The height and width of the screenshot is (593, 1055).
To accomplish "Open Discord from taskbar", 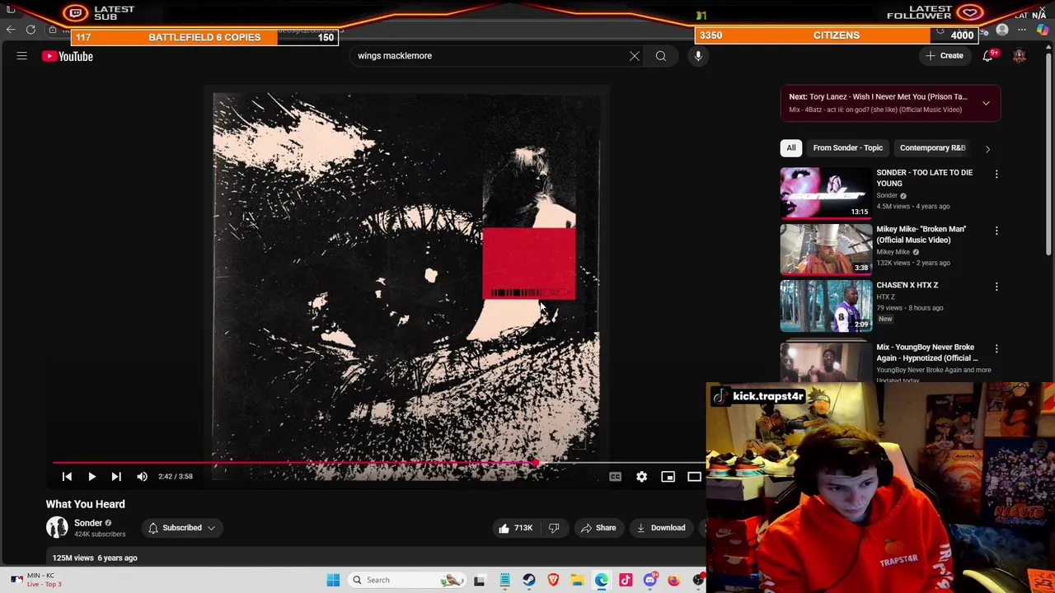I will click(649, 580).
